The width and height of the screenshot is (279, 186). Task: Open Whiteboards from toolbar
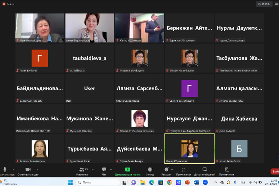[x=204, y=170]
